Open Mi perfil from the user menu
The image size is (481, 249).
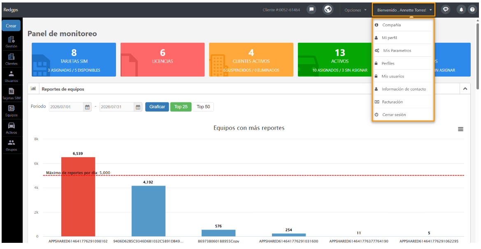pos(403,38)
